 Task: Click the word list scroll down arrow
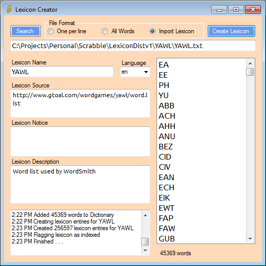[250, 238]
